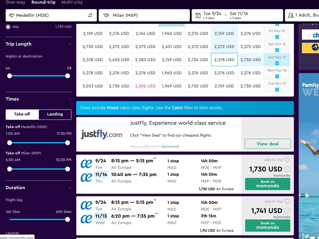Open the 1 Adult travelers field
The image size is (319, 239).
point(302,15)
